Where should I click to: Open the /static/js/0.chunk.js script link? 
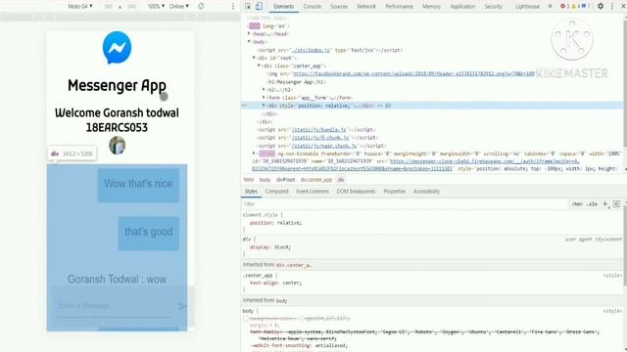pyautogui.click(x=320, y=138)
